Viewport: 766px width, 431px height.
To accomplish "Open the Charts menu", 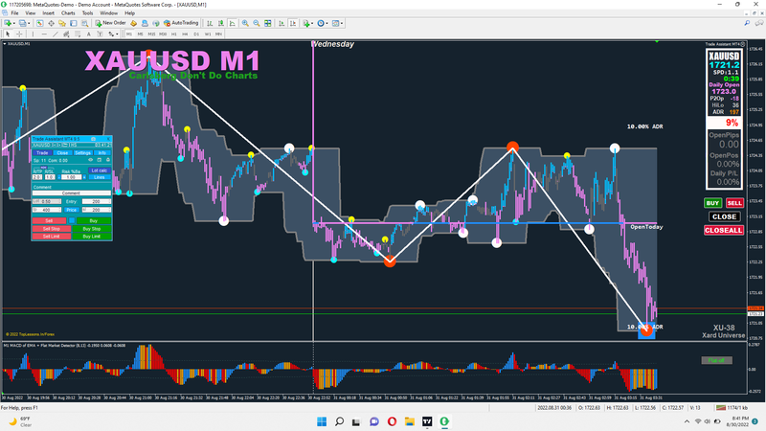I will coord(68,13).
